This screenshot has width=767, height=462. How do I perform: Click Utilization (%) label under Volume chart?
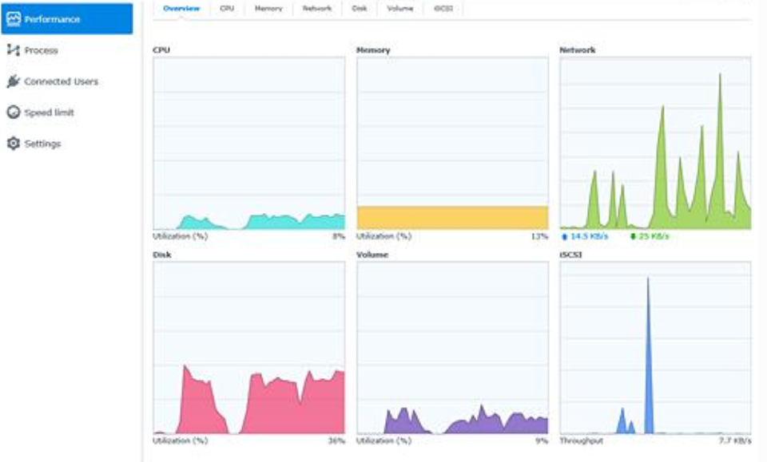384,440
